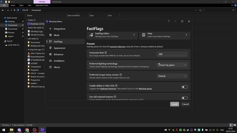Click the Explorer search box
The width and height of the screenshot is (237, 133).
click(x=220, y=10)
